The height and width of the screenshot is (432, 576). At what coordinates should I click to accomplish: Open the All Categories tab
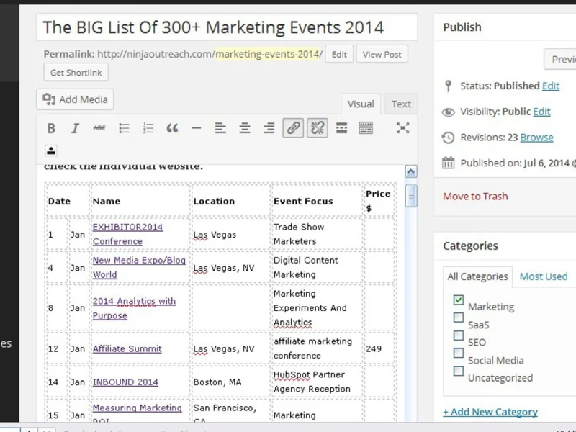coord(477,276)
